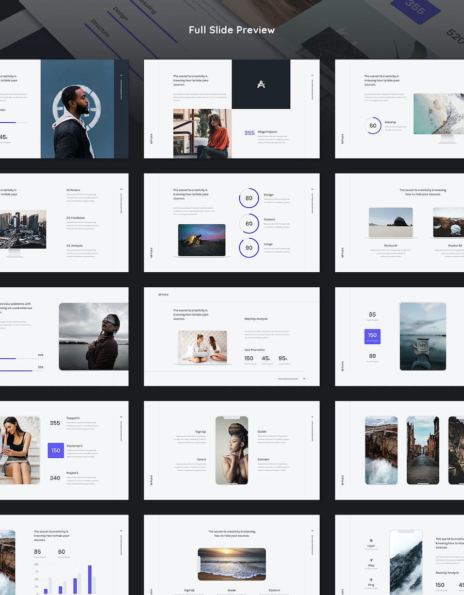Click the tallest blue bar in chart
The width and height of the screenshot is (464, 595).
point(90,580)
